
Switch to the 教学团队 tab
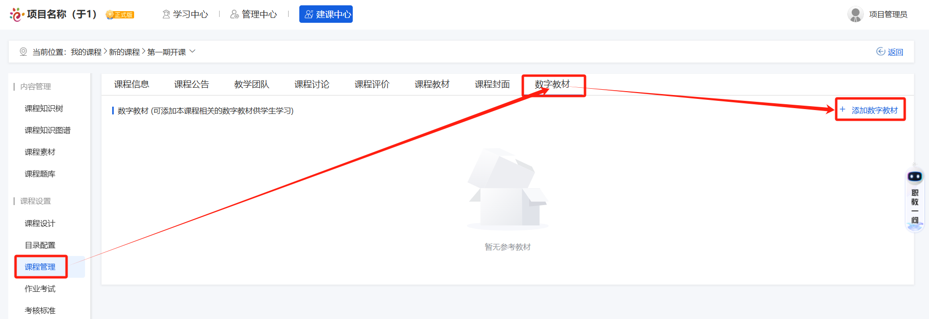[x=252, y=84]
